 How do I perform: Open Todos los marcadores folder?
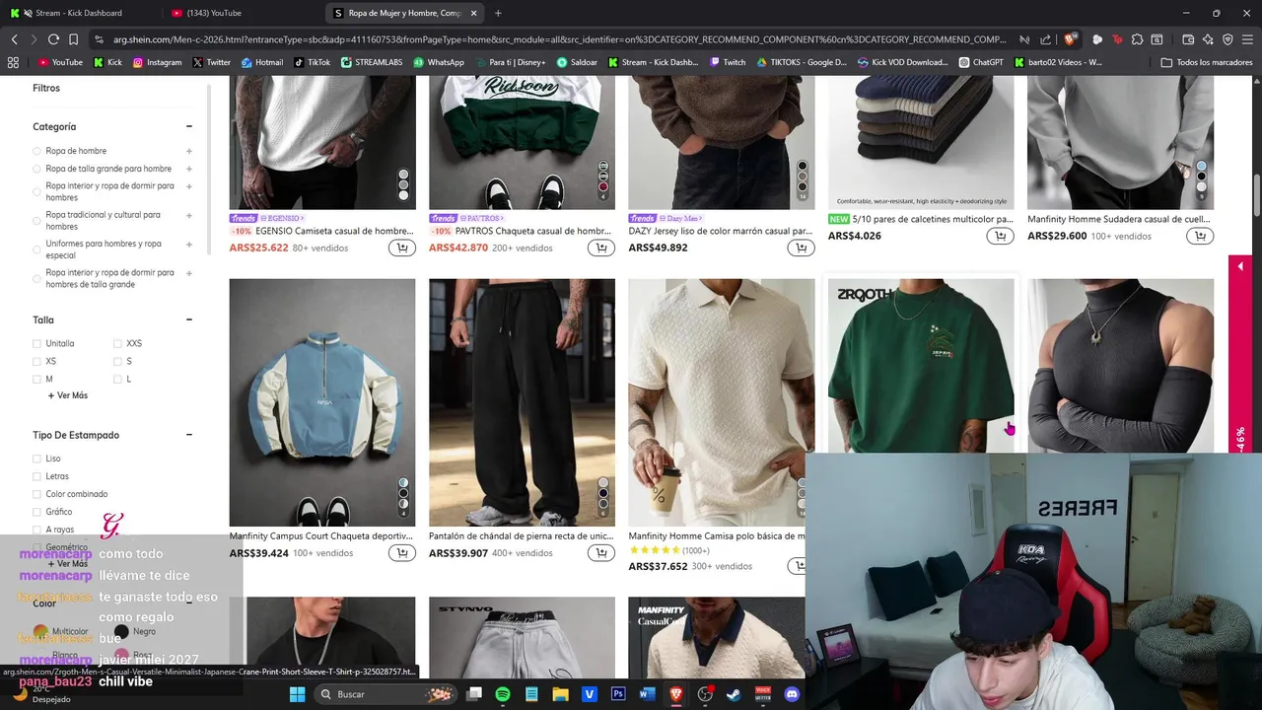[x=1207, y=62]
